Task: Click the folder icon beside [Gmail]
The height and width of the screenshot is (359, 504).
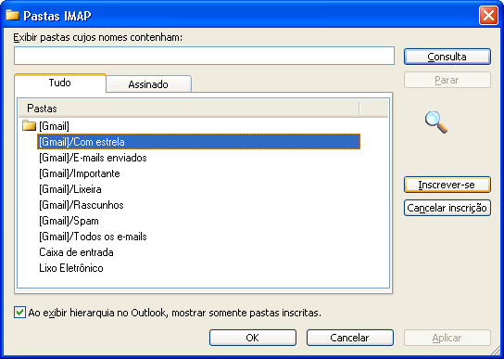Action: [30, 125]
